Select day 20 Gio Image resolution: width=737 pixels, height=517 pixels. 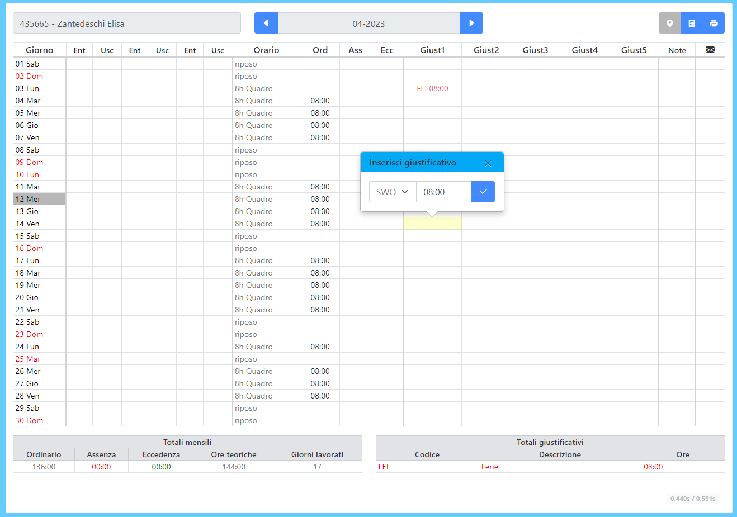pos(39,297)
